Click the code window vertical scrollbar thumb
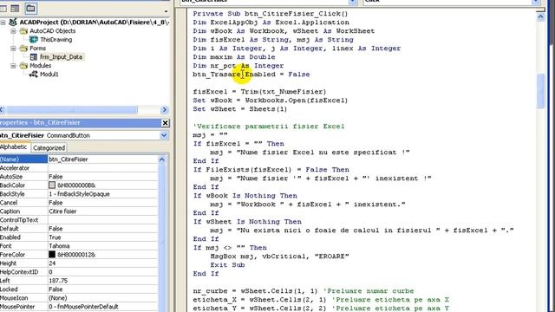This screenshot has width=555, height=312. [x=540, y=90]
